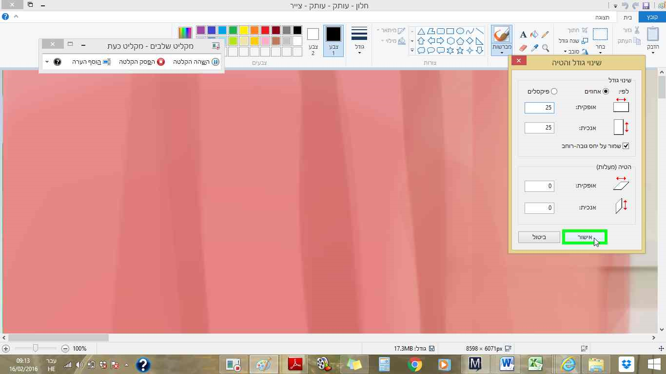Launch Excel from the taskbar
This screenshot has height=374, width=666.
(x=536, y=364)
